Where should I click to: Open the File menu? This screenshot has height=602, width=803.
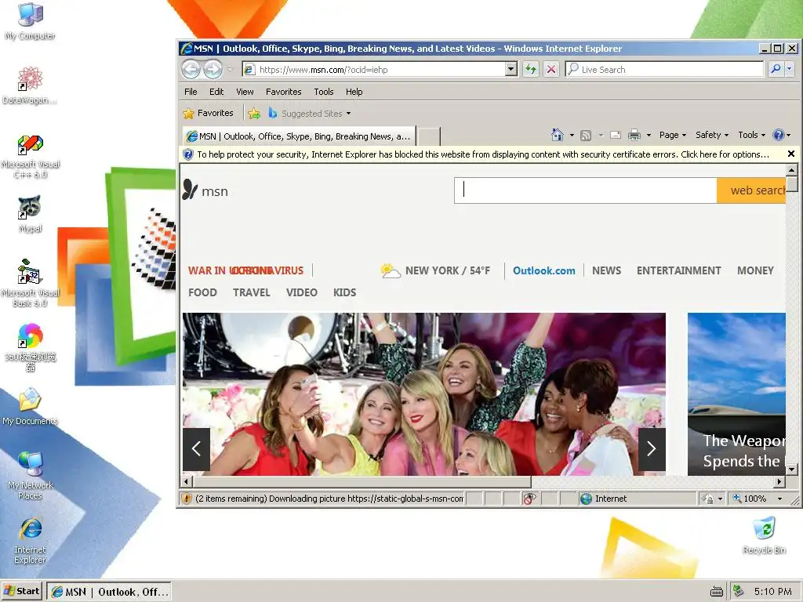point(191,92)
